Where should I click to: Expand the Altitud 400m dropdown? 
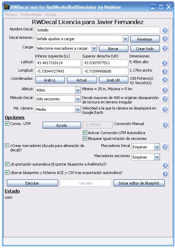click(77, 90)
